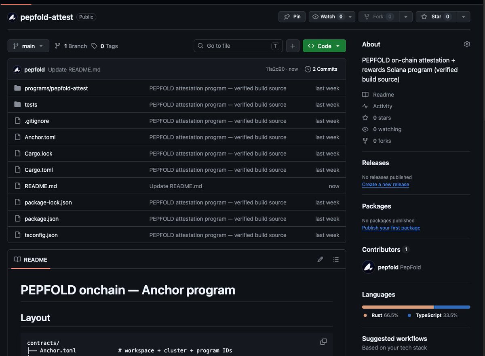Click the file icon of package.json row

17,219
